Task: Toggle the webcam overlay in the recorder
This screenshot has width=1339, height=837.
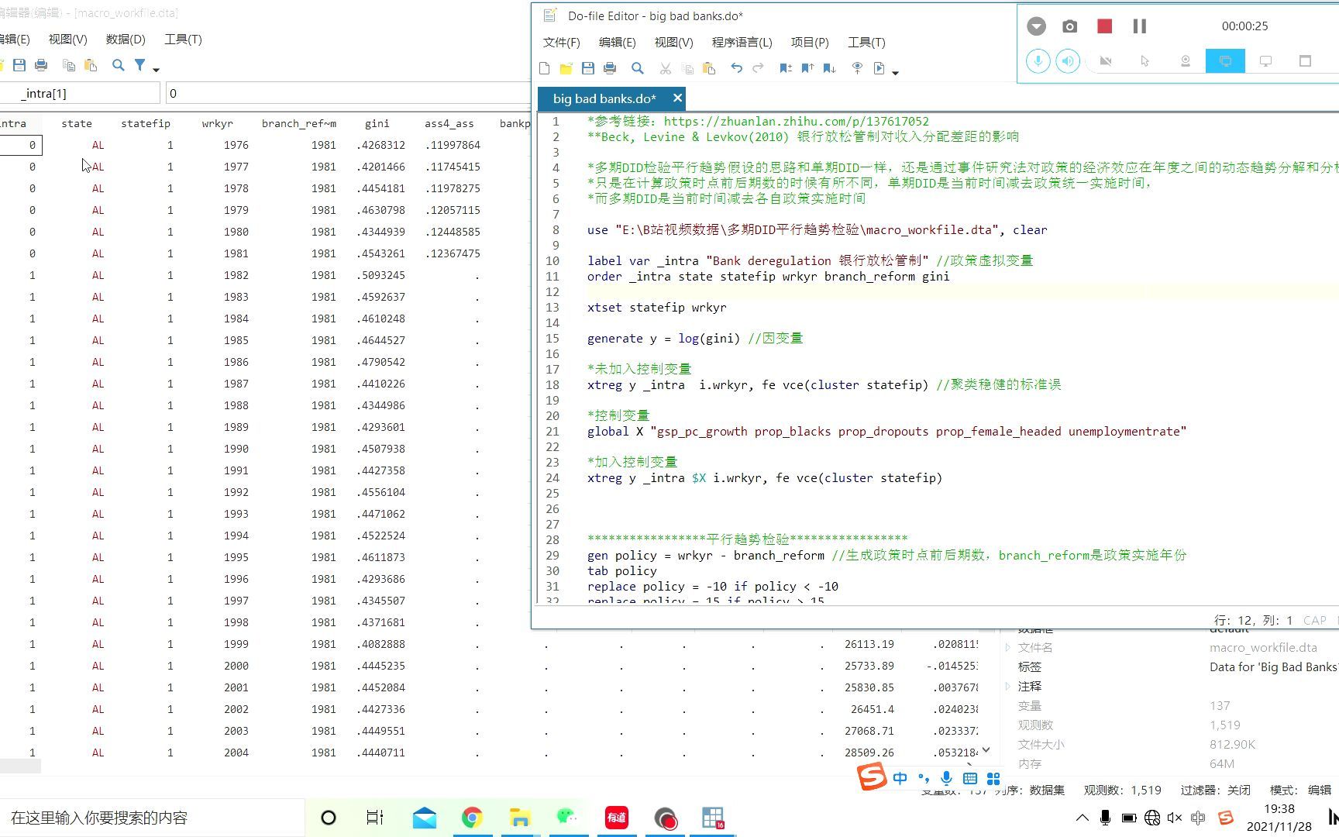Action: 1185,60
